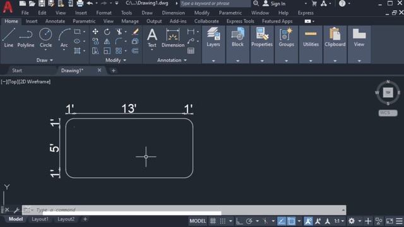Select the Arc tool
This screenshot has height=227, width=404.
tap(64, 37)
